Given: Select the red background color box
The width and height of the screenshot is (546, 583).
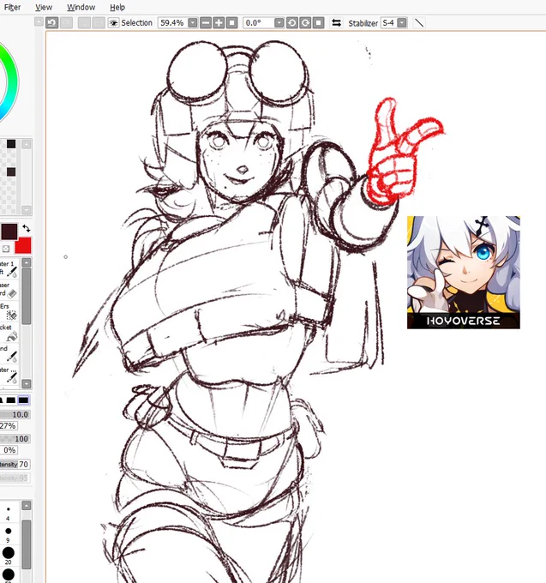Looking at the screenshot, I should click(x=23, y=245).
